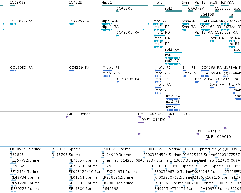This screenshot has width=241, height=193.
Task: Click protein mbf1-PE
Action: (x=163, y=90)
